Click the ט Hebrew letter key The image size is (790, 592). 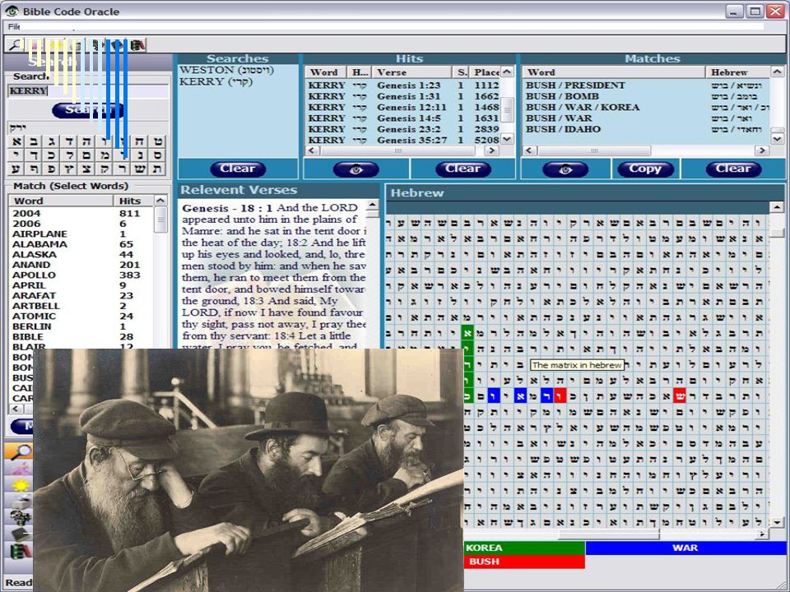tap(157, 141)
